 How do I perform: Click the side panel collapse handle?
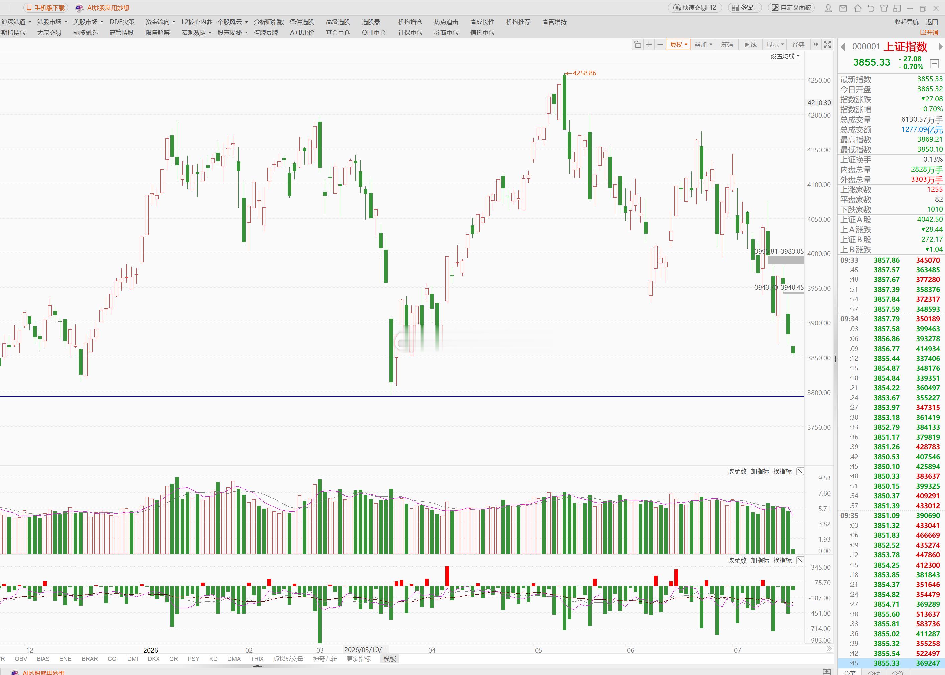(x=836, y=358)
